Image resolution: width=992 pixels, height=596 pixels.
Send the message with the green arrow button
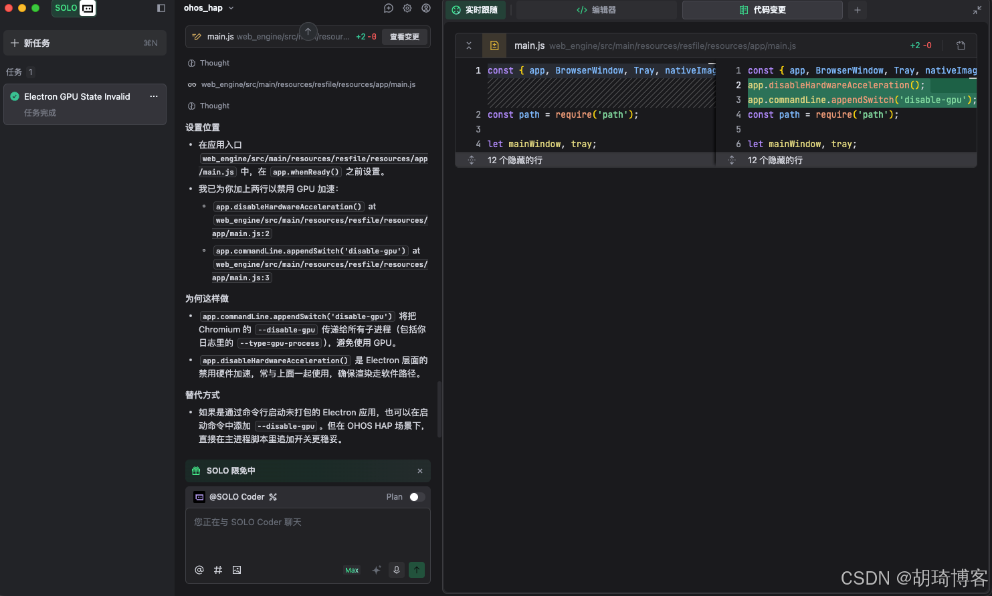[417, 570]
